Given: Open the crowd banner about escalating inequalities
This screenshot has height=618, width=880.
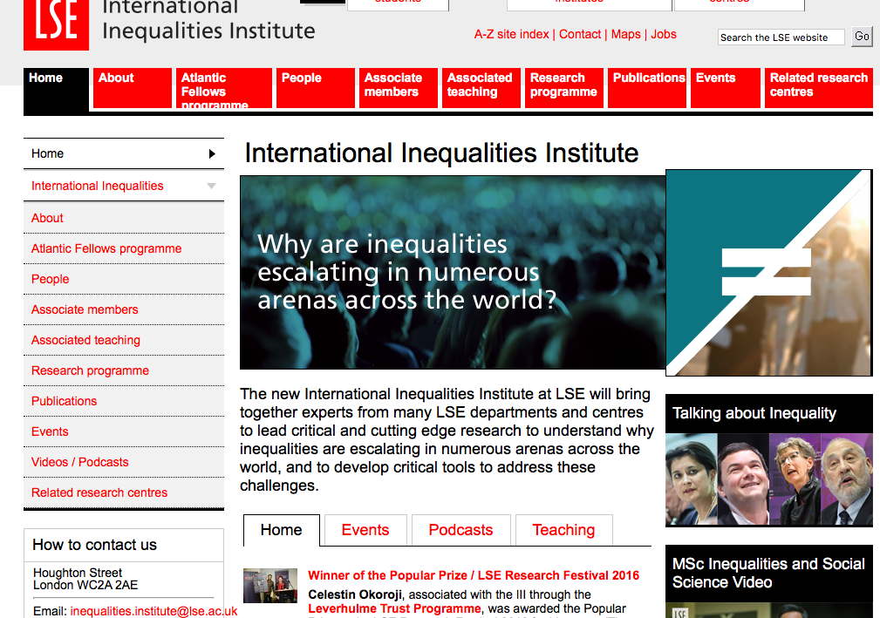Looking at the screenshot, I should (x=452, y=272).
